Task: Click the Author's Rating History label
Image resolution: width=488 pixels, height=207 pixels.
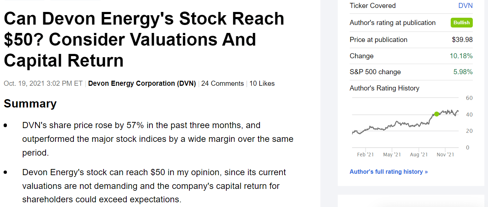Action: click(384, 88)
